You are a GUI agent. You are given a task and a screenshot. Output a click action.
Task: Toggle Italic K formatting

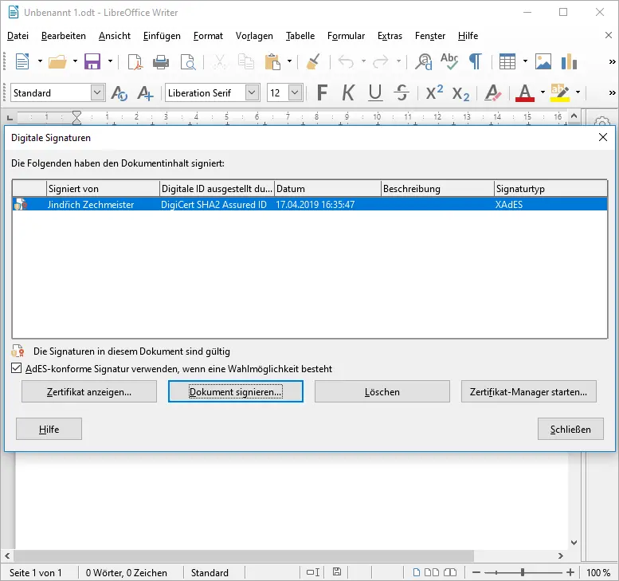click(348, 93)
